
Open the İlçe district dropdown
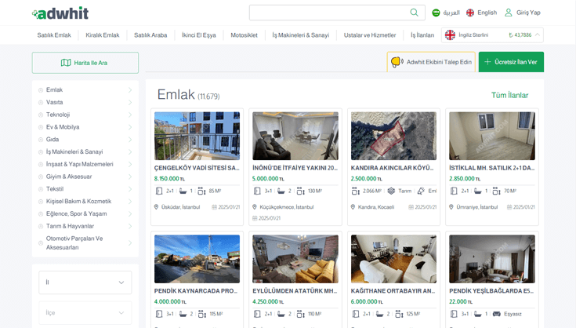click(85, 312)
